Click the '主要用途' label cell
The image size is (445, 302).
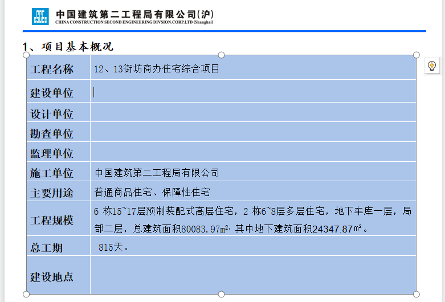pos(59,191)
